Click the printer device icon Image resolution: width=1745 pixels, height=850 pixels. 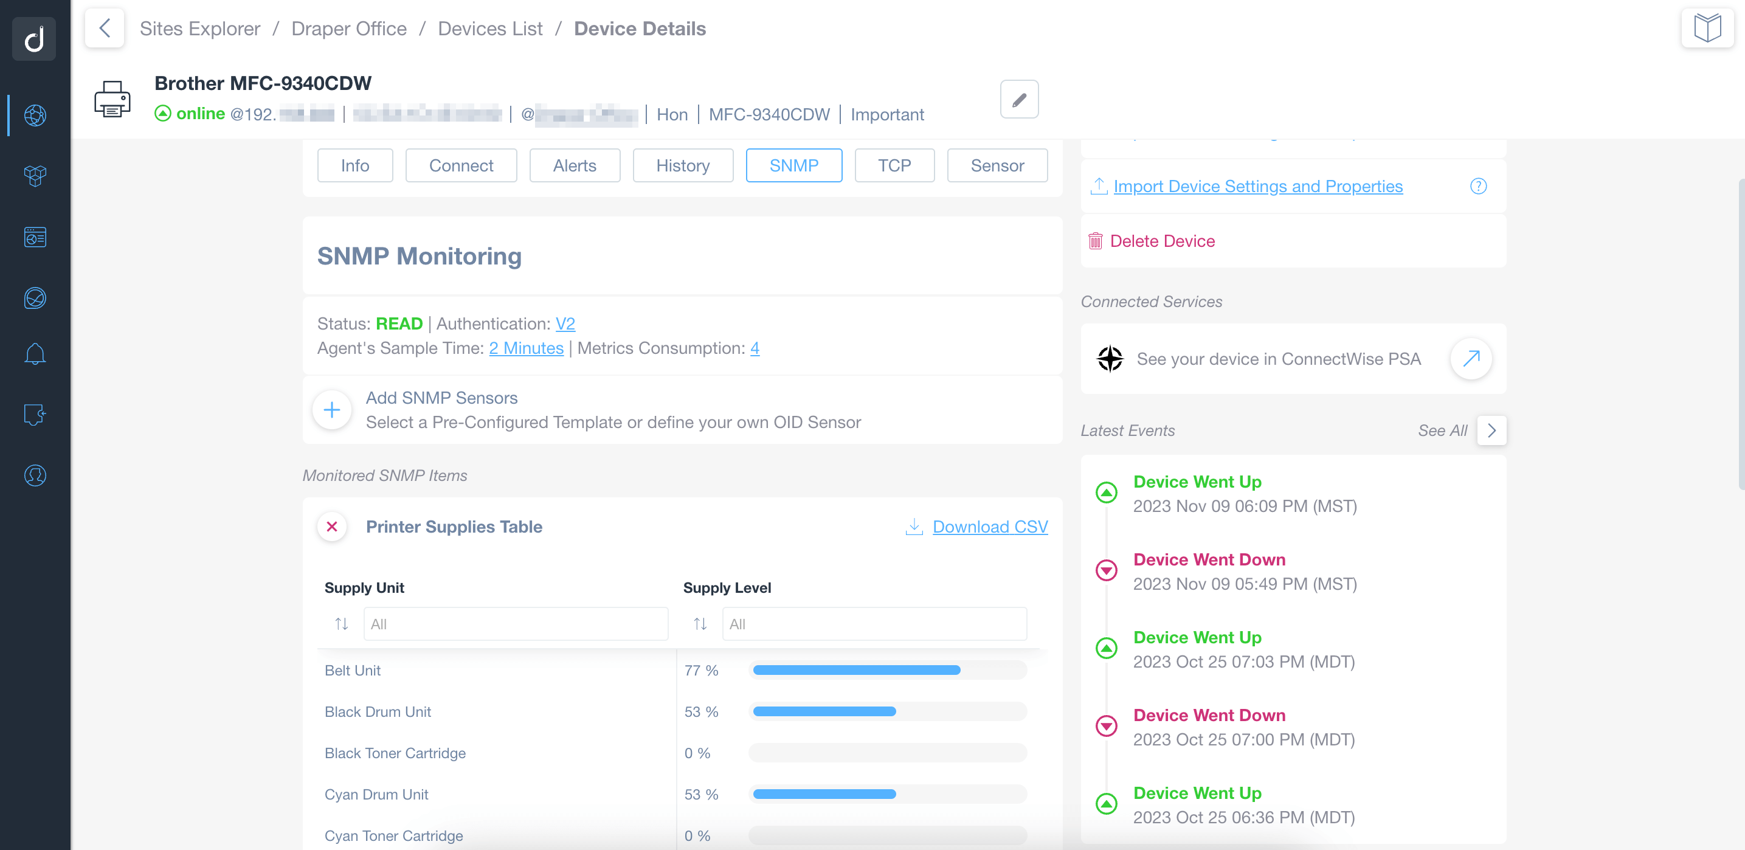112,99
